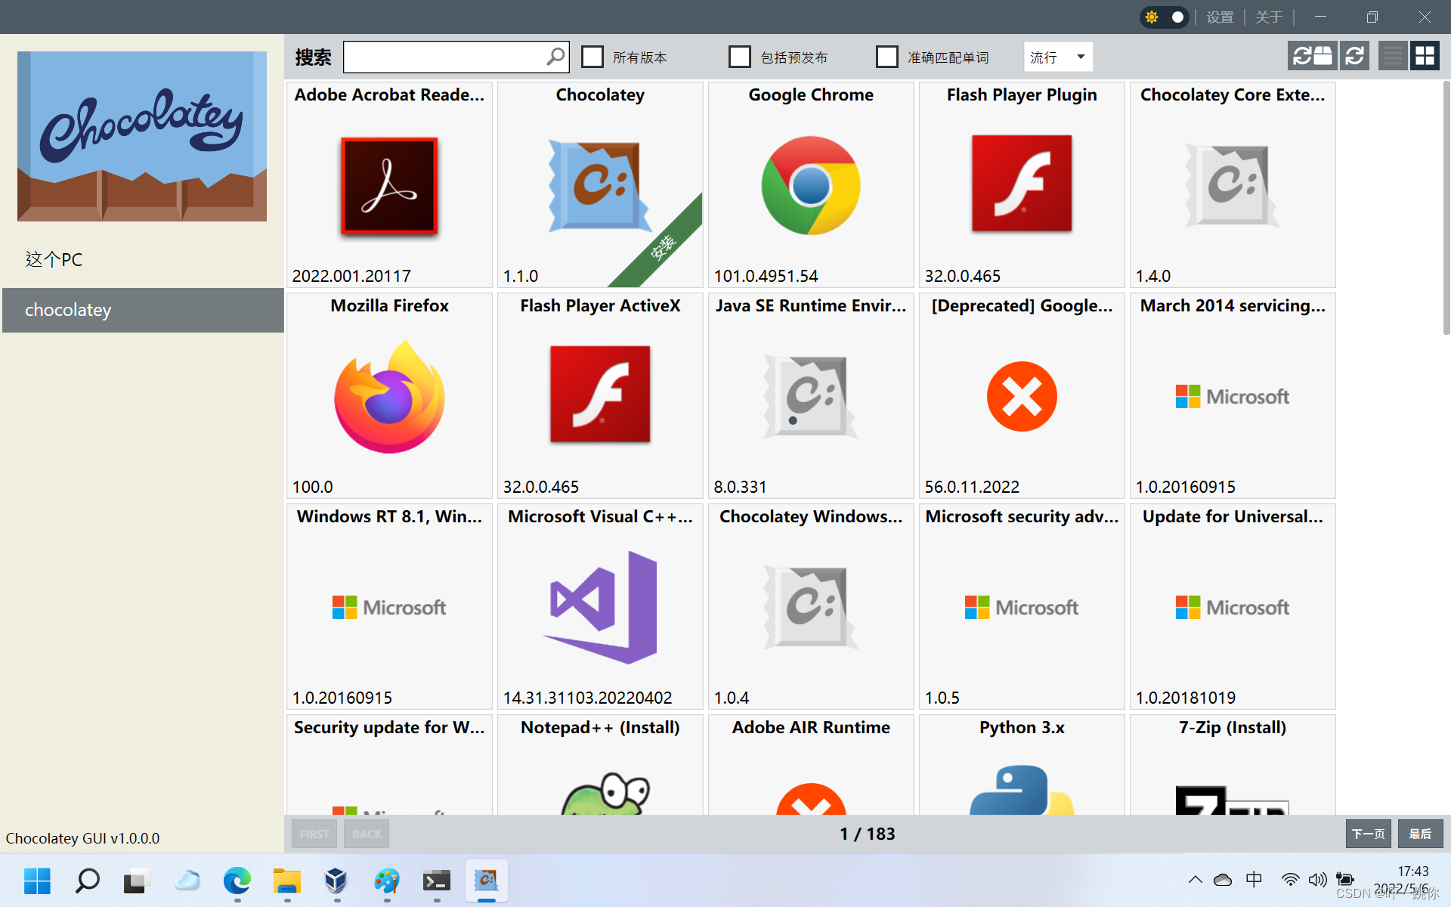Open Chocolatey GUI from the taskbar
Screen dimensions: 1451x907
coord(486,881)
